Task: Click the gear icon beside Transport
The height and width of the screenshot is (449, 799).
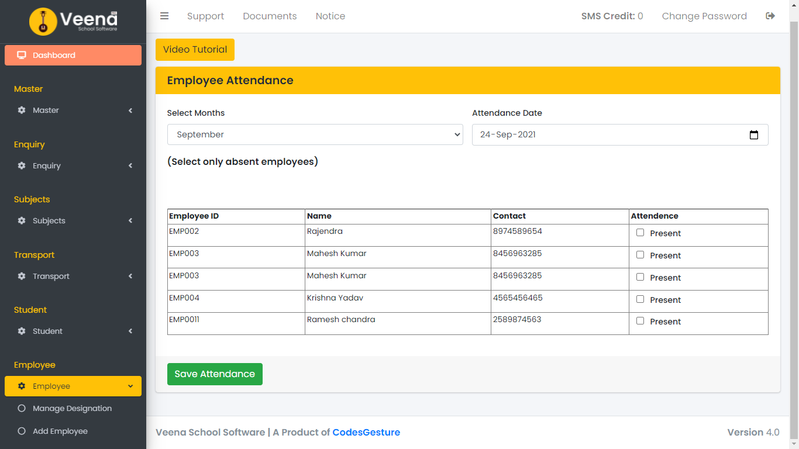Action: [x=22, y=276]
